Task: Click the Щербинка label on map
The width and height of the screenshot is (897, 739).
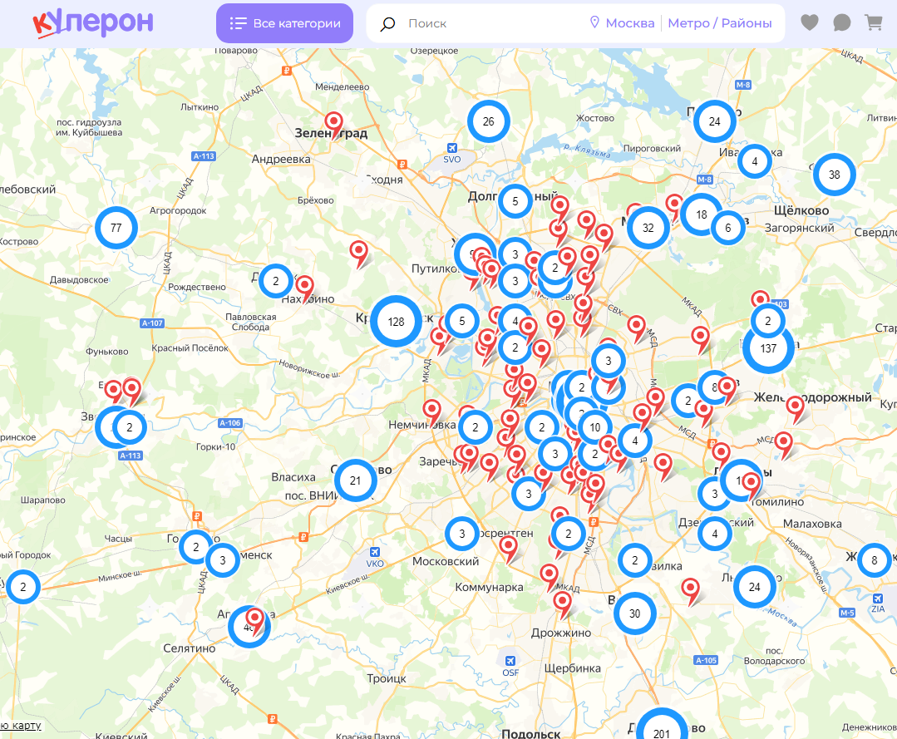Action: (x=573, y=668)
